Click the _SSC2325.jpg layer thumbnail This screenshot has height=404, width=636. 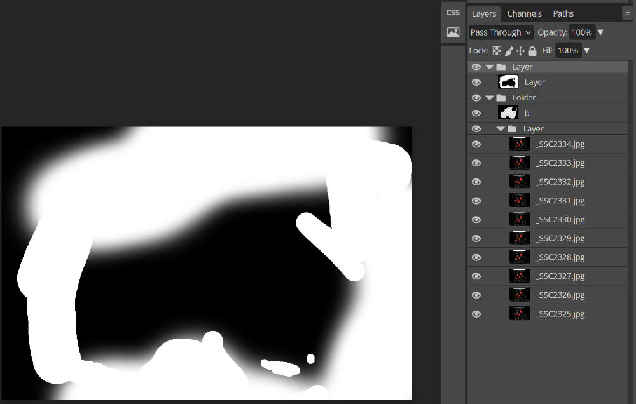[519, 313]
